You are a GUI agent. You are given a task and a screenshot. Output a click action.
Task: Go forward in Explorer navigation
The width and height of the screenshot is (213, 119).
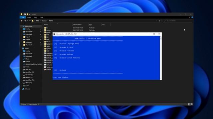[25, 21]
